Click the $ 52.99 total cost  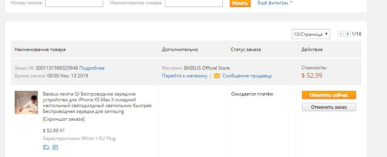click(312, 75)
